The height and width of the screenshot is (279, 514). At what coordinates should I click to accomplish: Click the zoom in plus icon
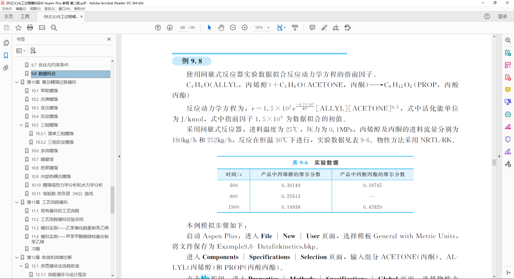[x=245, y=28]
